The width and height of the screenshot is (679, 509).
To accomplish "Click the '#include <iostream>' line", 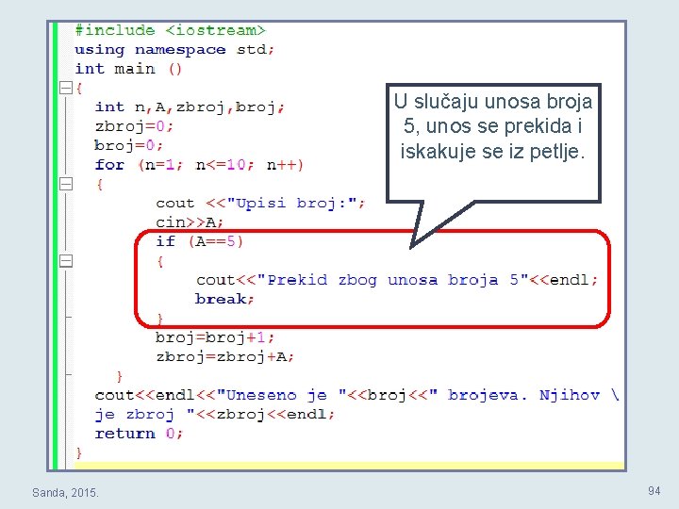I will (170, 30).
